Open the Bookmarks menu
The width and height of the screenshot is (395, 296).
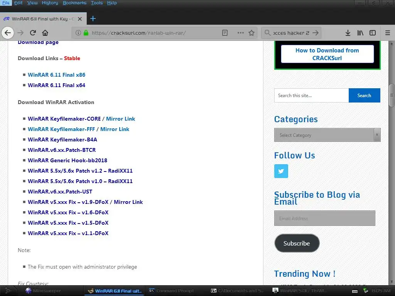[x=74, y=3]
